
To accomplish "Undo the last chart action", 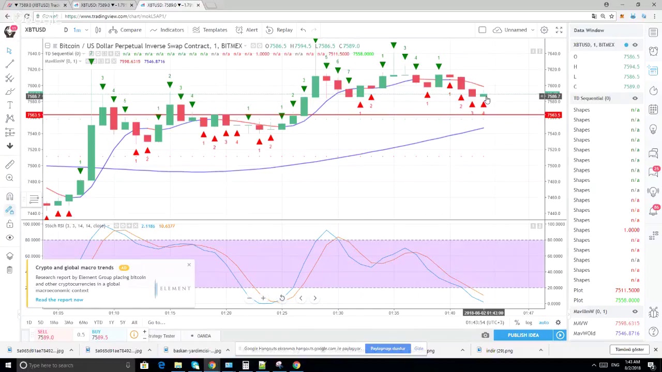I will pyautogui.click(x=303, y=30).
